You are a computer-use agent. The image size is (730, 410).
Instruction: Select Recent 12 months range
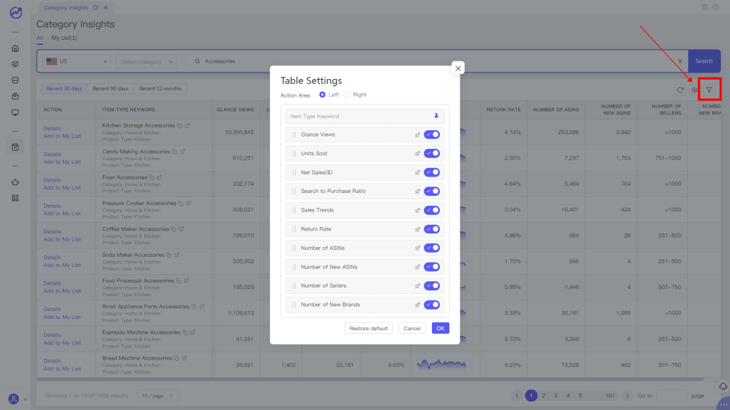(160, 89)
